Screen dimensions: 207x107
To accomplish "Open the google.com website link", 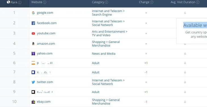I will [45, 13].
